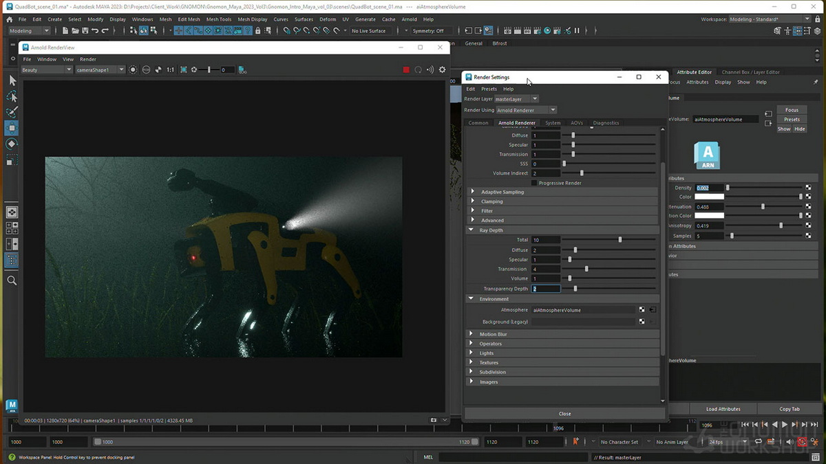Screen dimensions: 826x464
Task: Click the map button next to Background (Legacy)
Action: click(642, 322)
